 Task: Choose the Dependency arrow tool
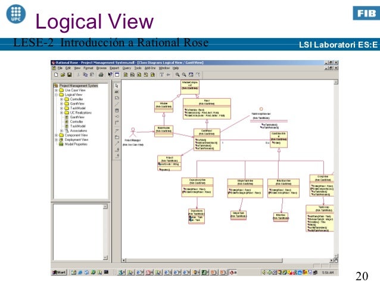point(117,143)
